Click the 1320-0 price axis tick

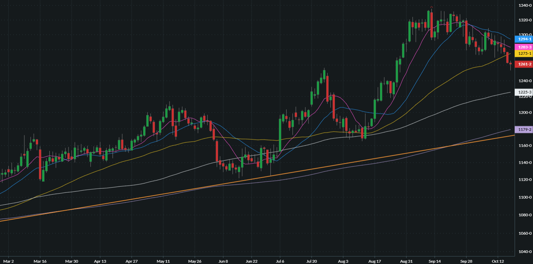pyautogui.click(x=525, y=20)
